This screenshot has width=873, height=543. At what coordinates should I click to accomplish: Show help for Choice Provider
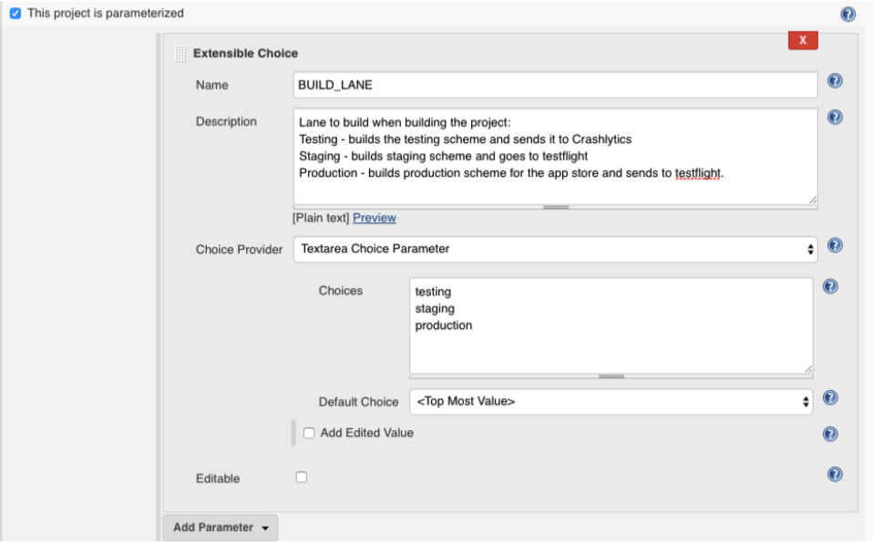[x=835, y=245]
